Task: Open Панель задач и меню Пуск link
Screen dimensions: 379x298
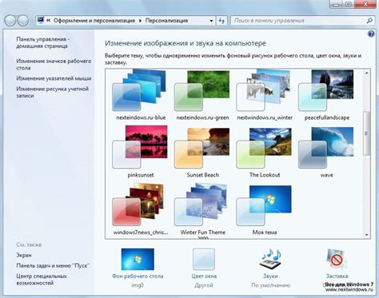Action: point(53,265)
